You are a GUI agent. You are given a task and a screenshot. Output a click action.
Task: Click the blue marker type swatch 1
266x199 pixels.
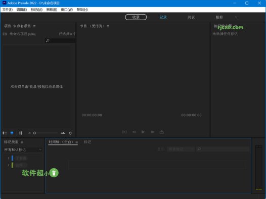[x=12, y=158]
